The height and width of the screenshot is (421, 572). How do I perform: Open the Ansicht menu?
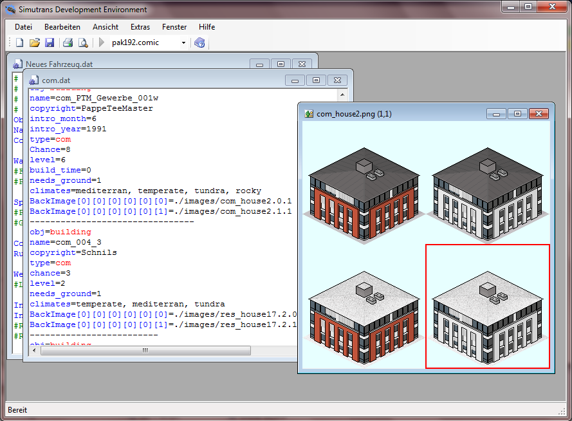[106, 27]
